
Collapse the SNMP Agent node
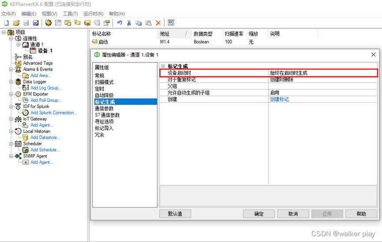[11, 156]
